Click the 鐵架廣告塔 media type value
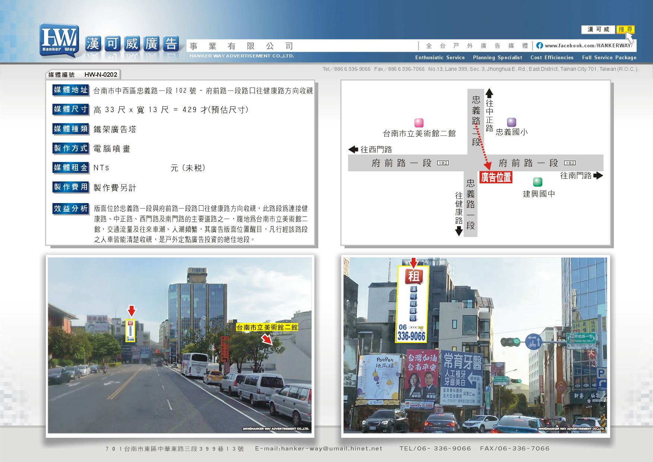Image resolution: width=653 pixels, height=462 pixels. click(x=115, y=129)
